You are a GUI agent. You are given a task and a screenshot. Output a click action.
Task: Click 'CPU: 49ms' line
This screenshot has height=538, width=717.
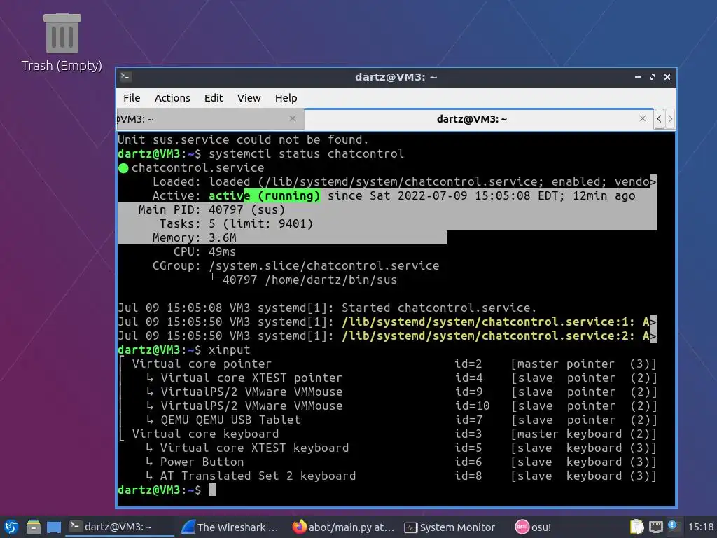pos(204,251)
